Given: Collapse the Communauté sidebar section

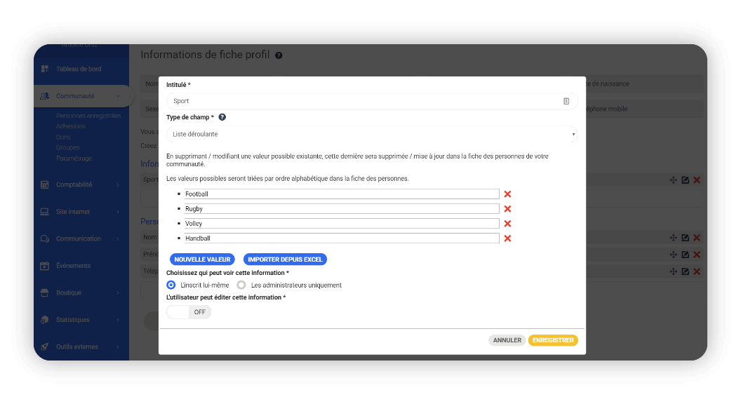Looking at the screenshot, I should click(x=118, y=96).
